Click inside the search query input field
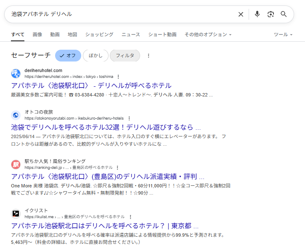The height and width of the screenshot is (251, 305). tap(122, 14)
